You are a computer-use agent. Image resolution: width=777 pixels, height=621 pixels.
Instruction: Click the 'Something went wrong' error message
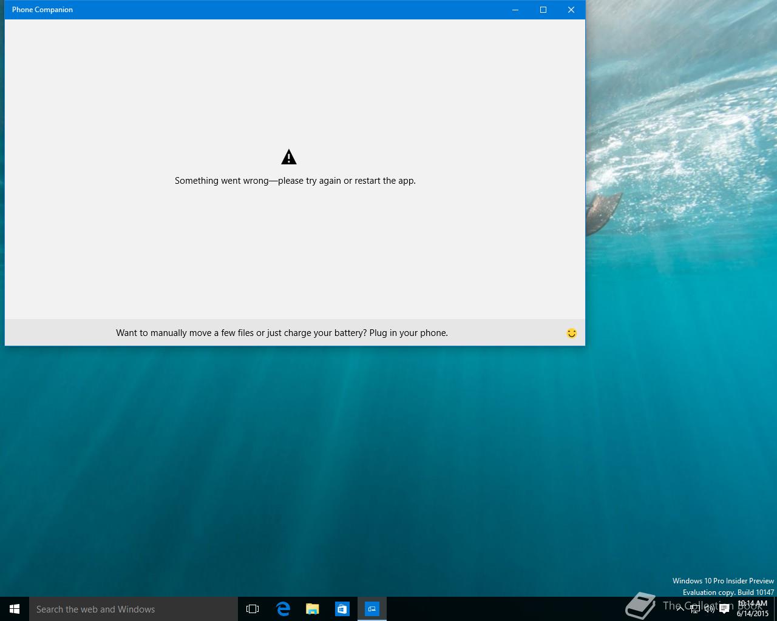(295, 181)
